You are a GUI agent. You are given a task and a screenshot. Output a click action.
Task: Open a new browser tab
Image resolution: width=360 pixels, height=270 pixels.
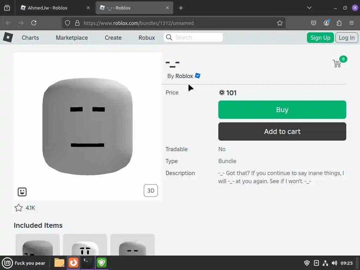click(x=181, y=8)
